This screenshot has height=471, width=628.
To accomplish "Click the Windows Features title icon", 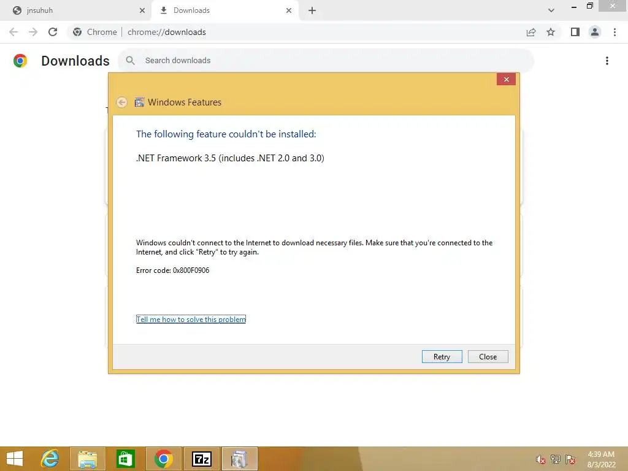I will click(139, 102).
